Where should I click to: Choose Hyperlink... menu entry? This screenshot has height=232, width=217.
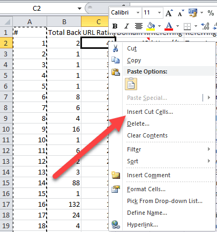pyautogui.click(x=143, y=224)
